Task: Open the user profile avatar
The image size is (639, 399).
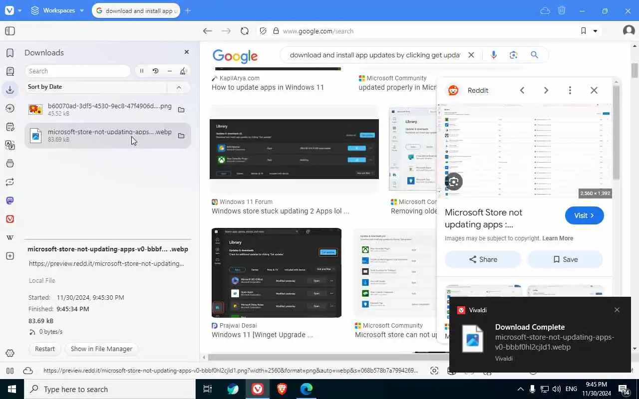Action: click(x=629, y=31)
